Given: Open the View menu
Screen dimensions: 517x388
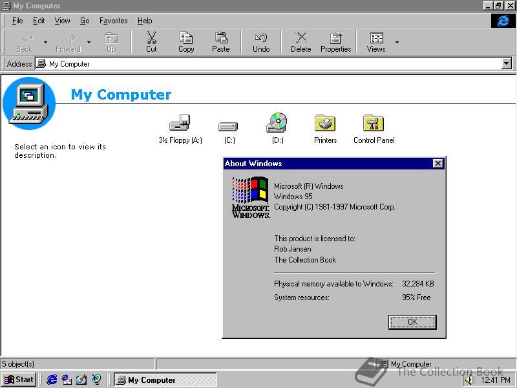Looking at the screenshot, I should (62, 21).
